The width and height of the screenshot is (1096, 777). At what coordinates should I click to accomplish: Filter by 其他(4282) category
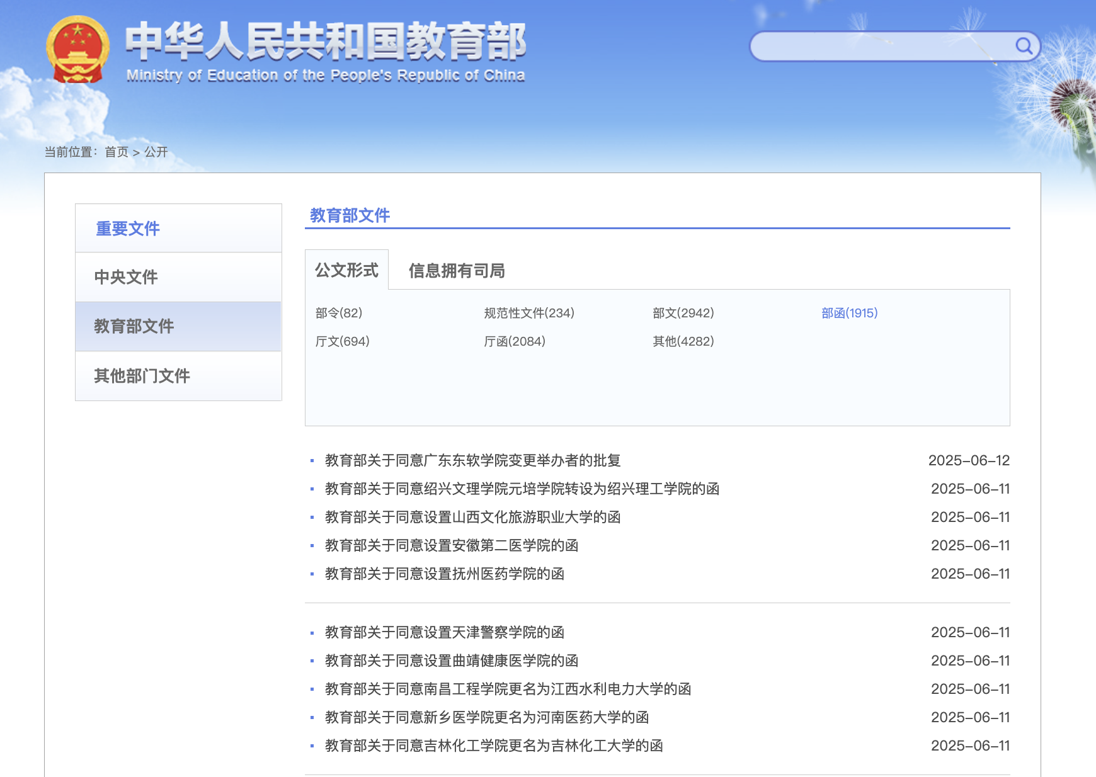(683, 341)
